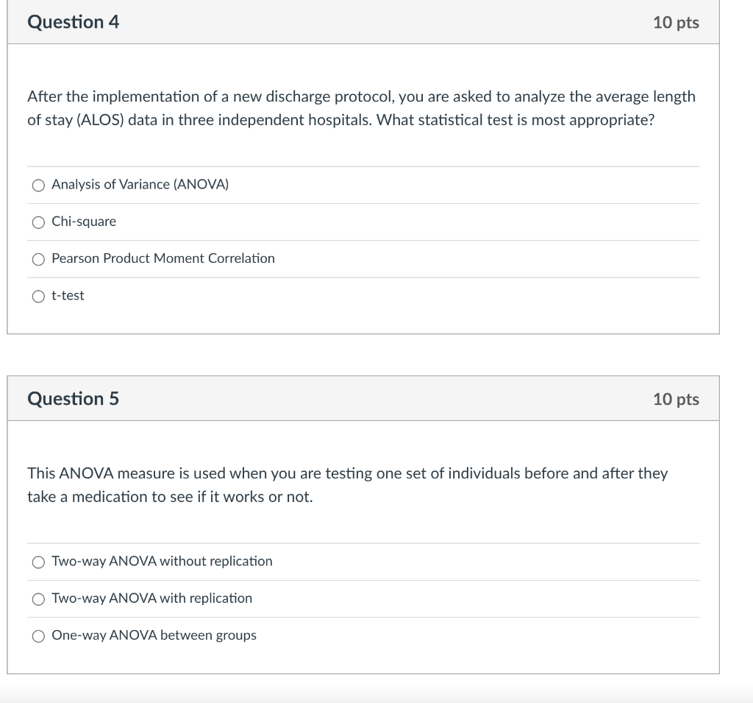Screen dimensions: 753x703
Task: Click the Question 5 heading
Action: tap(73, 398)
